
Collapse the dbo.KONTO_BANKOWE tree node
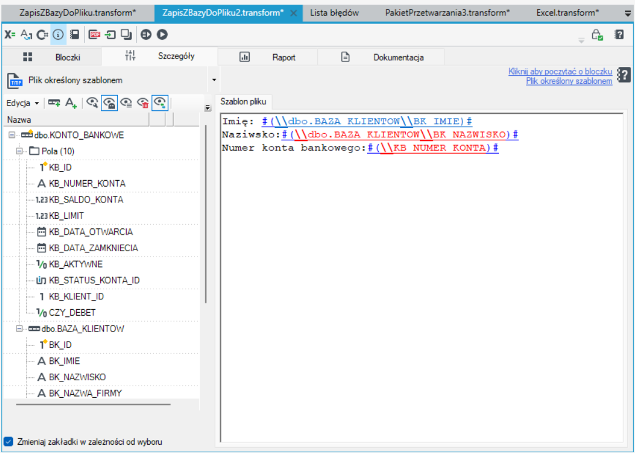point(11,135)
